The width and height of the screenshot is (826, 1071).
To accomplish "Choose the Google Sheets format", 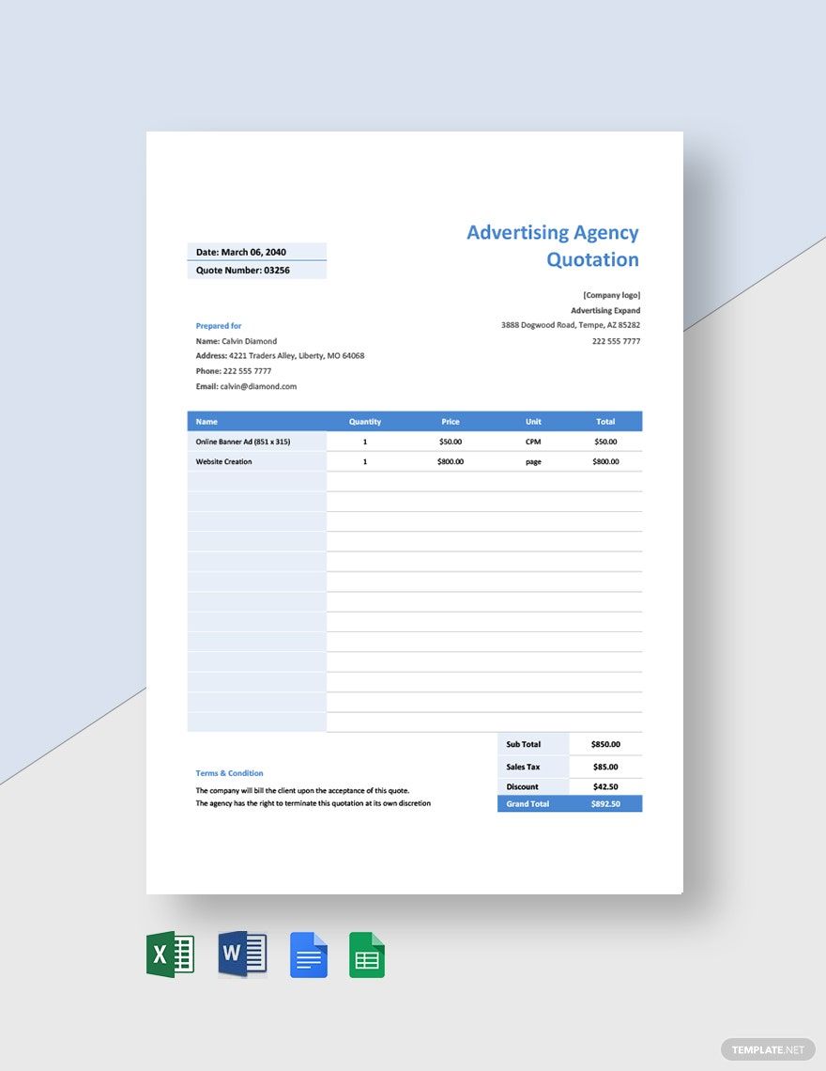I will 367,954.
